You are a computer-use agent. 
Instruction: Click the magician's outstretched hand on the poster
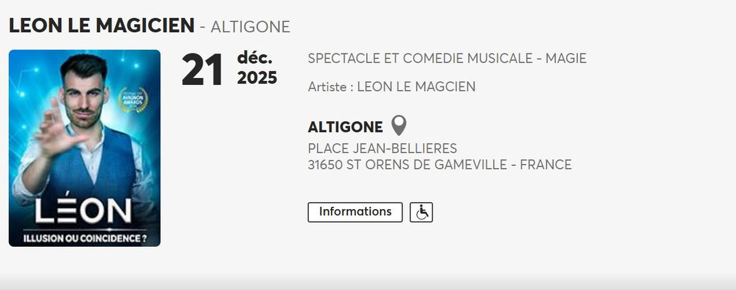point(54,128)
